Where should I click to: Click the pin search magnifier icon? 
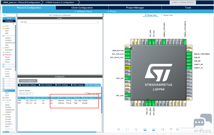177,130
